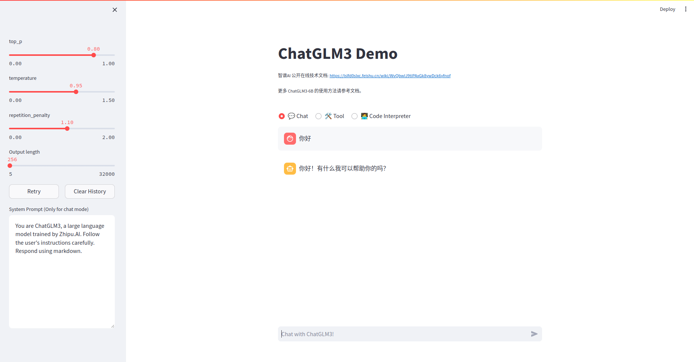Click the ChatGLM3 Demo heading
This screenshot has height=362, width=694.
pyautogui.click(x=338, y=54)
